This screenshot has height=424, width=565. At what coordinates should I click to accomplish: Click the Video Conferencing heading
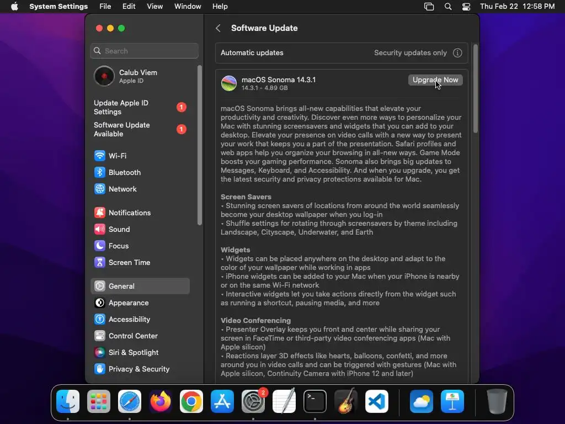255,321
